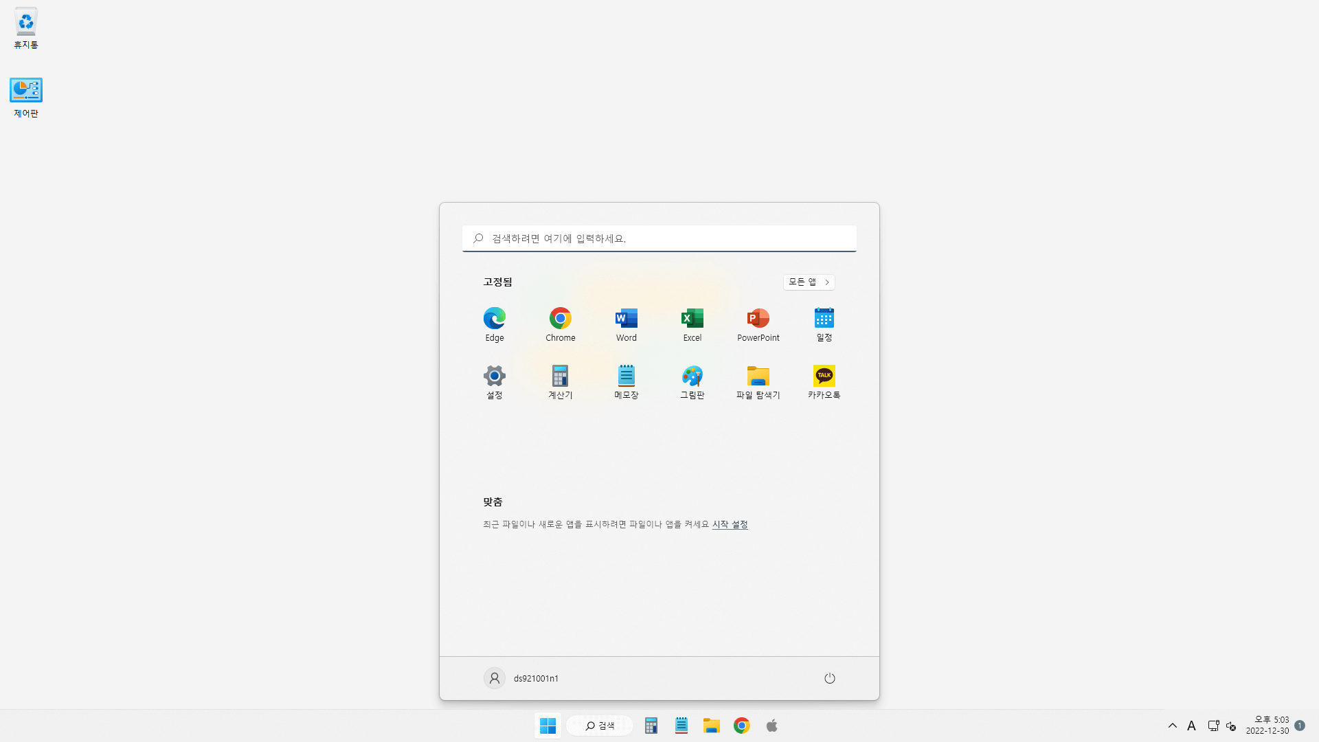The width and height of the screenshot is (1319, 742).
Task: Open the network icon in system tray
Action: click(x=1213, y=726)
